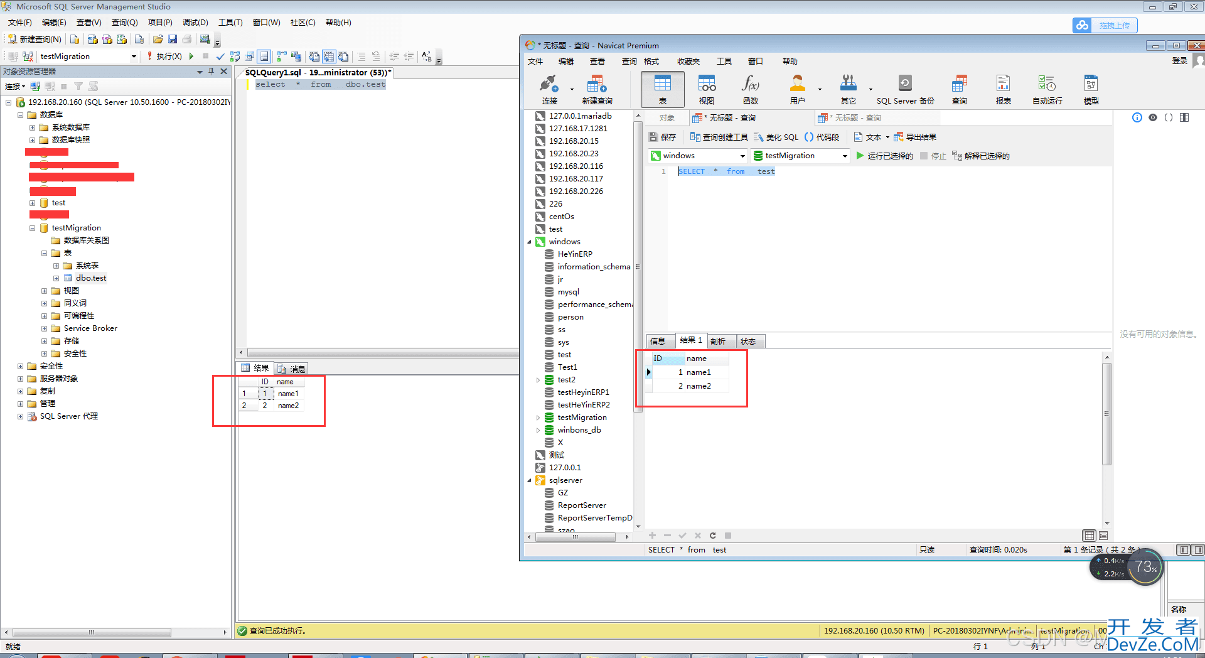
Task: Click SSMS 新建查询 button
Action: coord(35,39)
